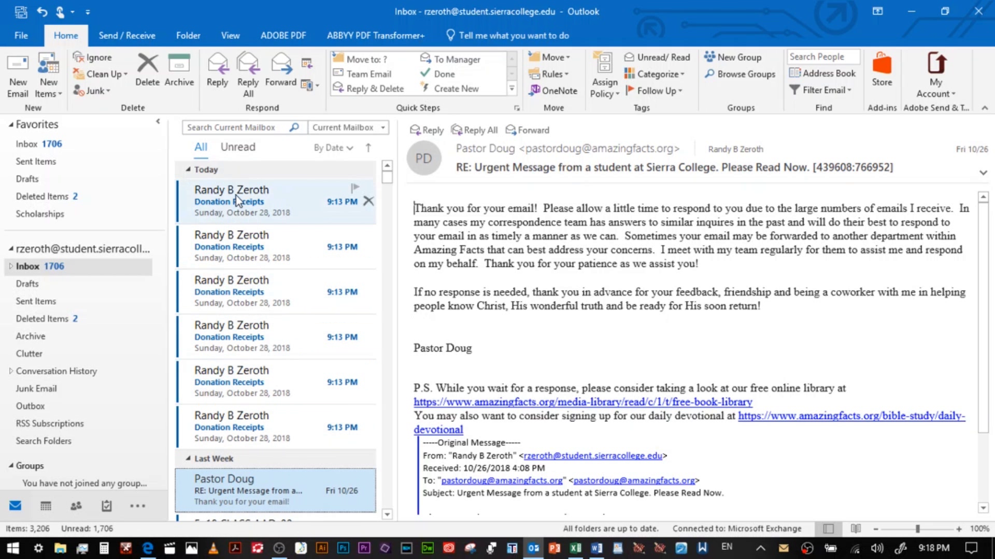The height and width of the screenshot is (559, 995).
Task: Collapse the ribbon
Action: coord(985,108)
